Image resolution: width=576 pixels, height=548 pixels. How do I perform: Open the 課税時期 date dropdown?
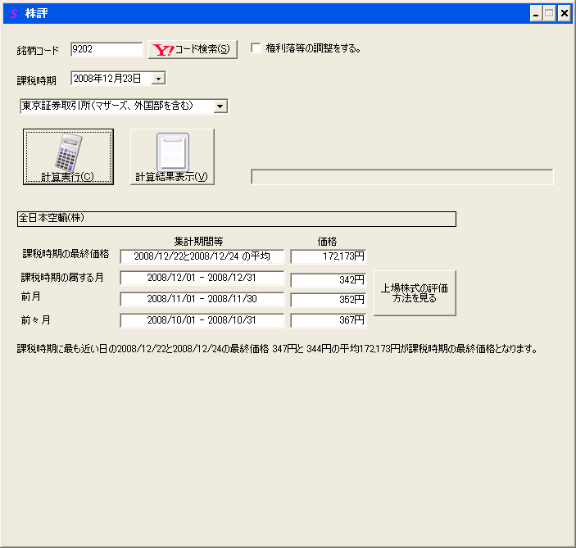coord(158,79)
